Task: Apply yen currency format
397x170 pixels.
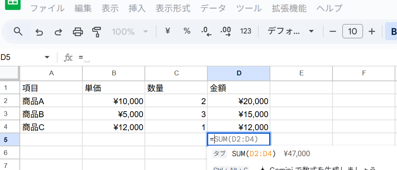Action: click(167, 31)
